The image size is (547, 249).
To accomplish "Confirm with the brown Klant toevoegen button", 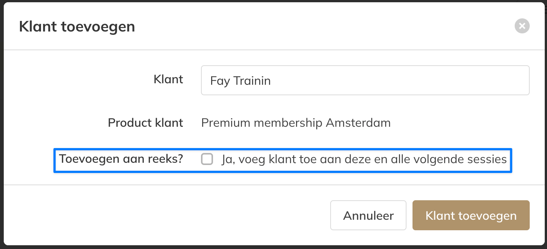I will 471,216.
